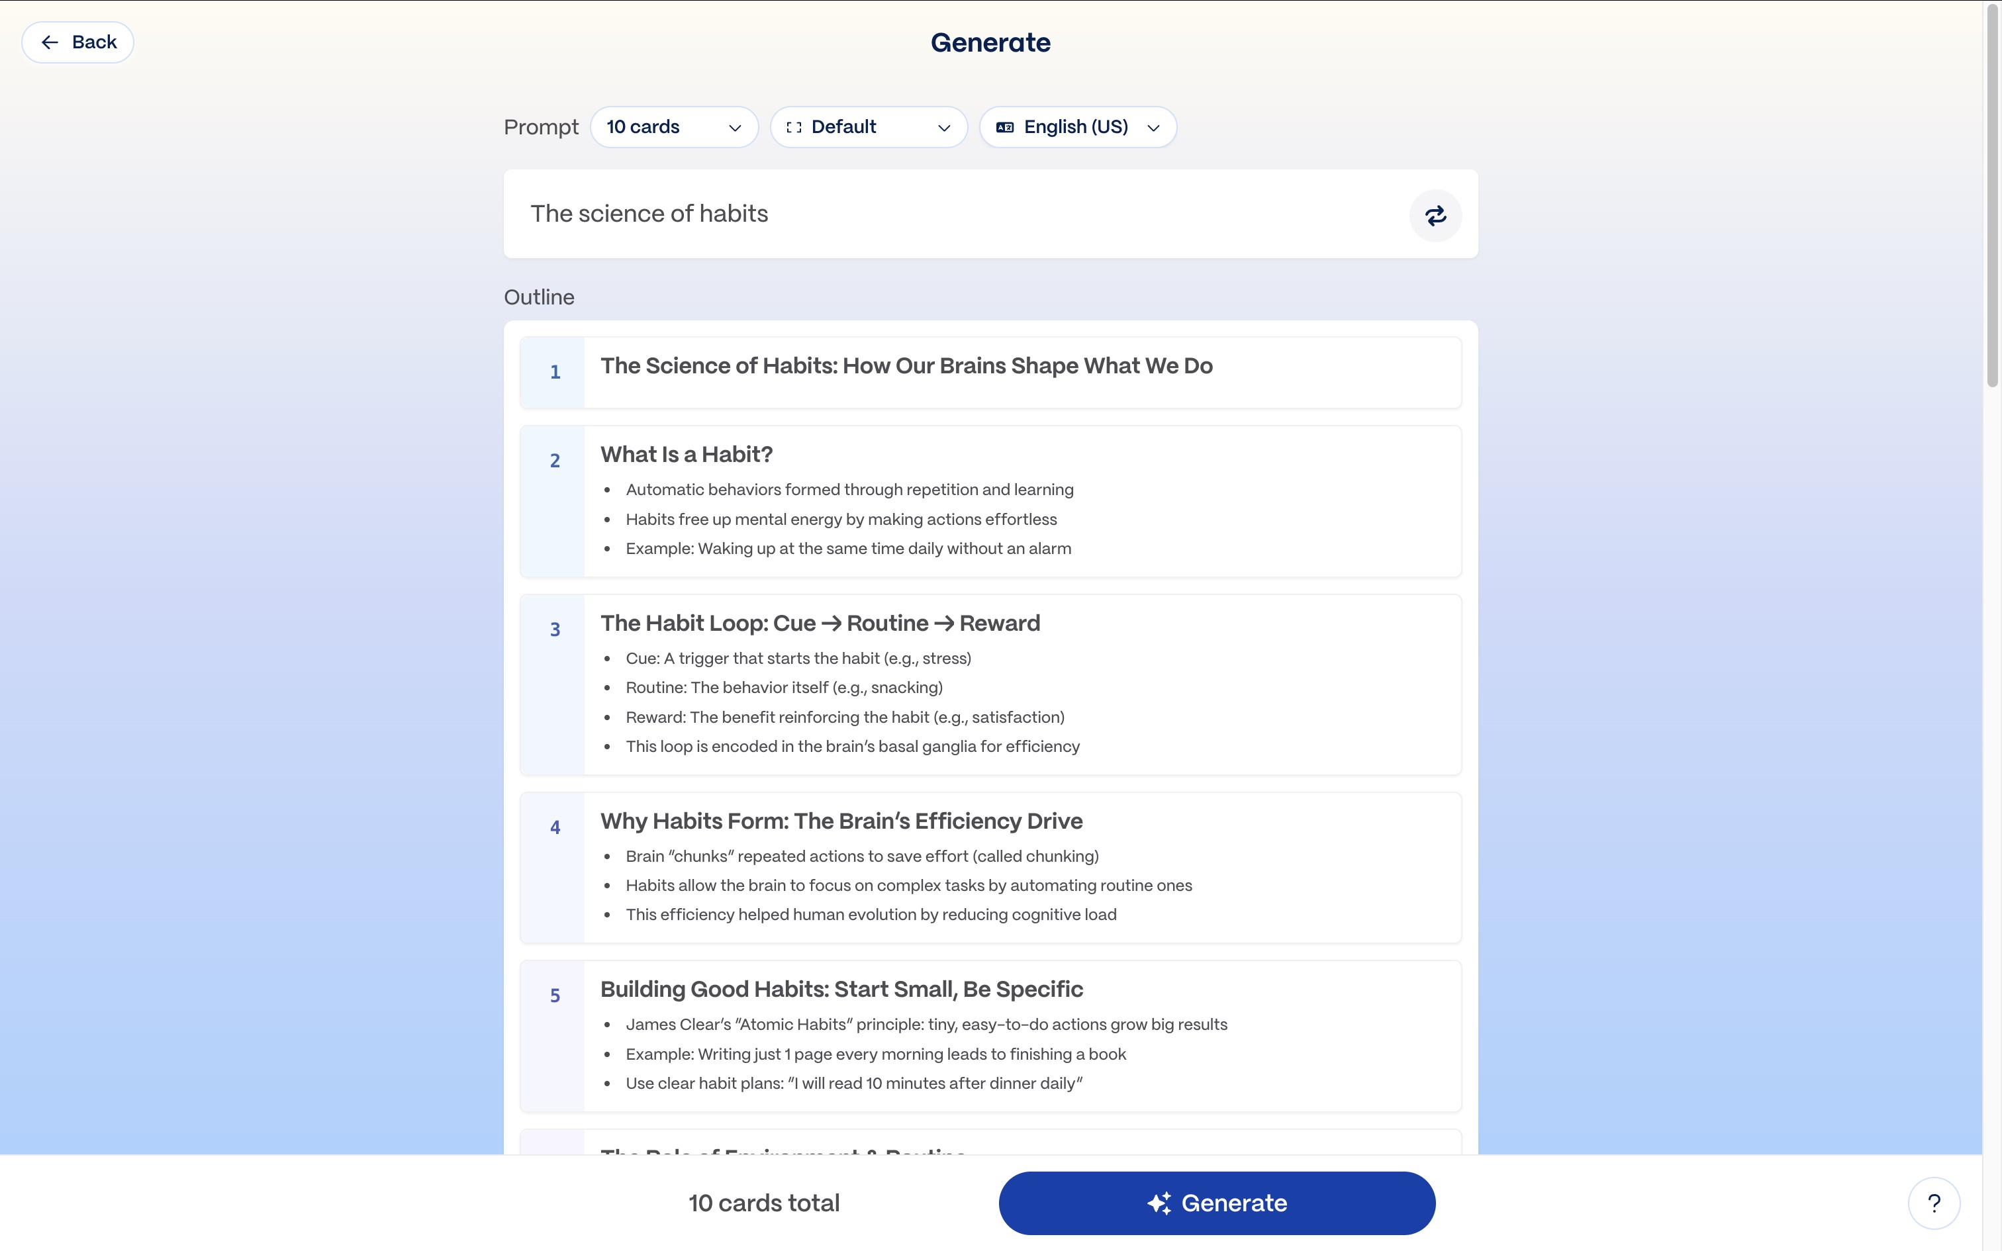The height and width of the screenshot is (1251, 2002).
Task: Click the Prompt label
Action: click(540, 126)
